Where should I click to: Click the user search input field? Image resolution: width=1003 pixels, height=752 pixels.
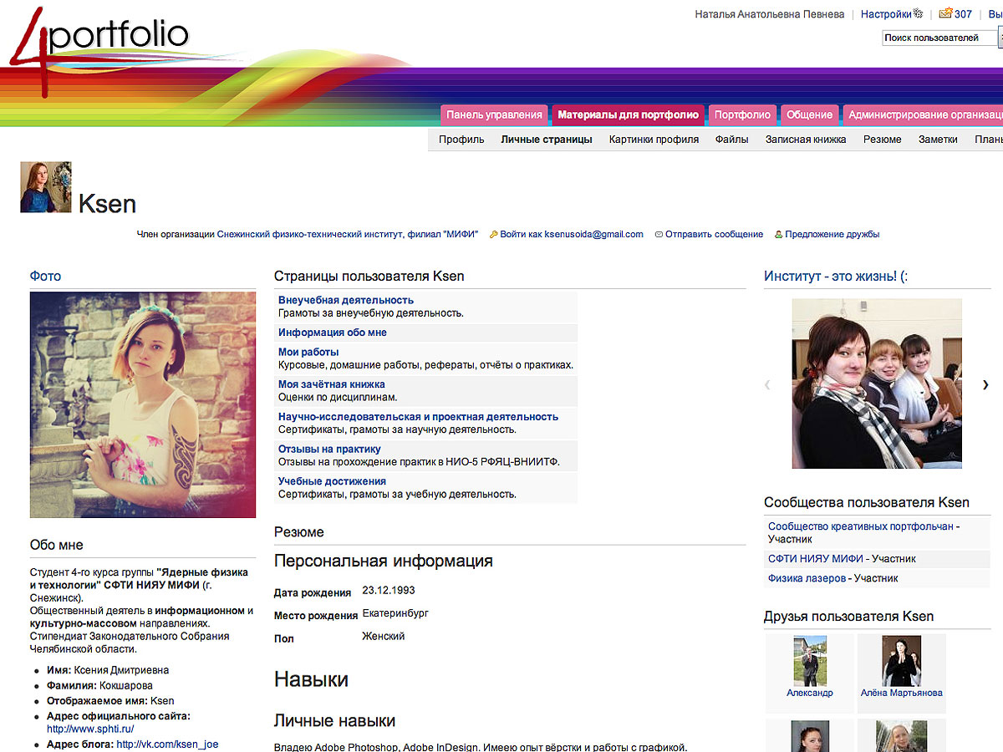point(939,38)
